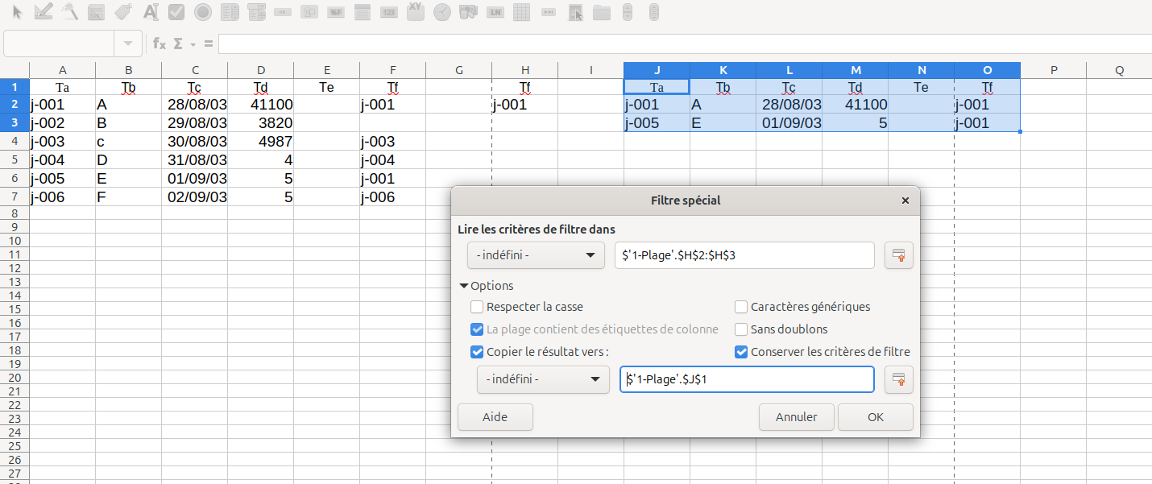
Task: Click the Name Box field
Action: point(59,43)
